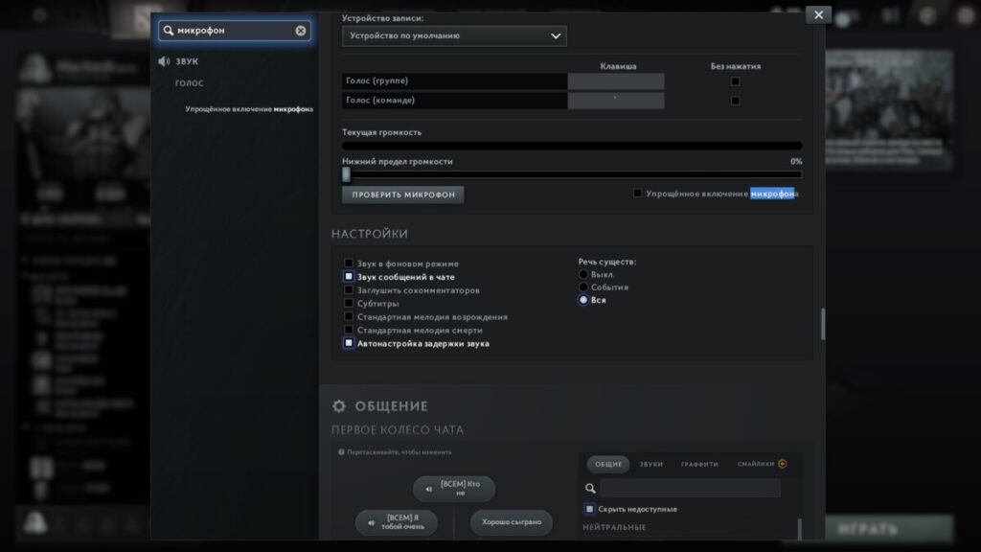Click the magnifier icon in the settings search
The image size is (981, 552).
pyautogui.click(x=170, y=31)
